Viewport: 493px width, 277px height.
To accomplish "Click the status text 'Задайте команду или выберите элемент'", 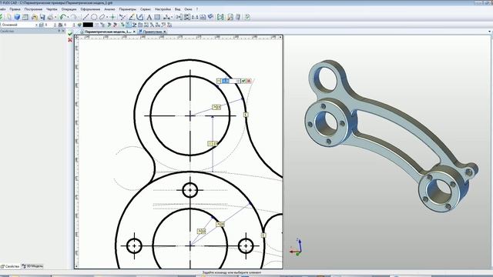I will tap(231, 272).
